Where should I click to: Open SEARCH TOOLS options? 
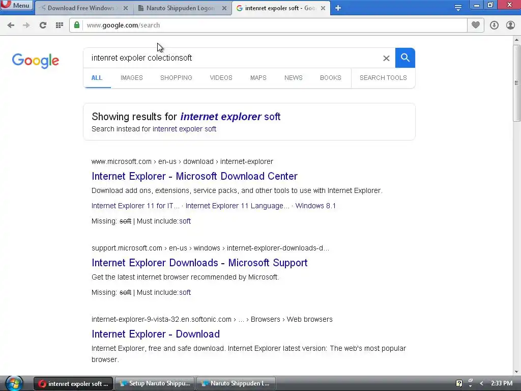click(383, 78)
